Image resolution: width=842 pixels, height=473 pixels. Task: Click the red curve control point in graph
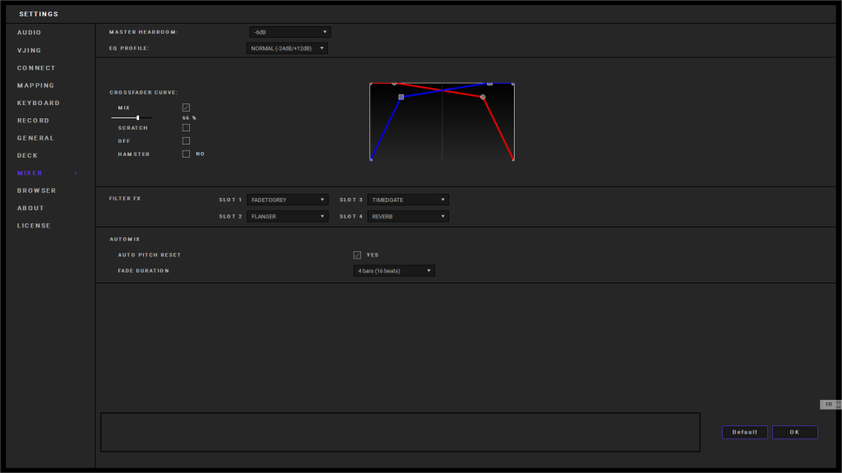[483, 97]
